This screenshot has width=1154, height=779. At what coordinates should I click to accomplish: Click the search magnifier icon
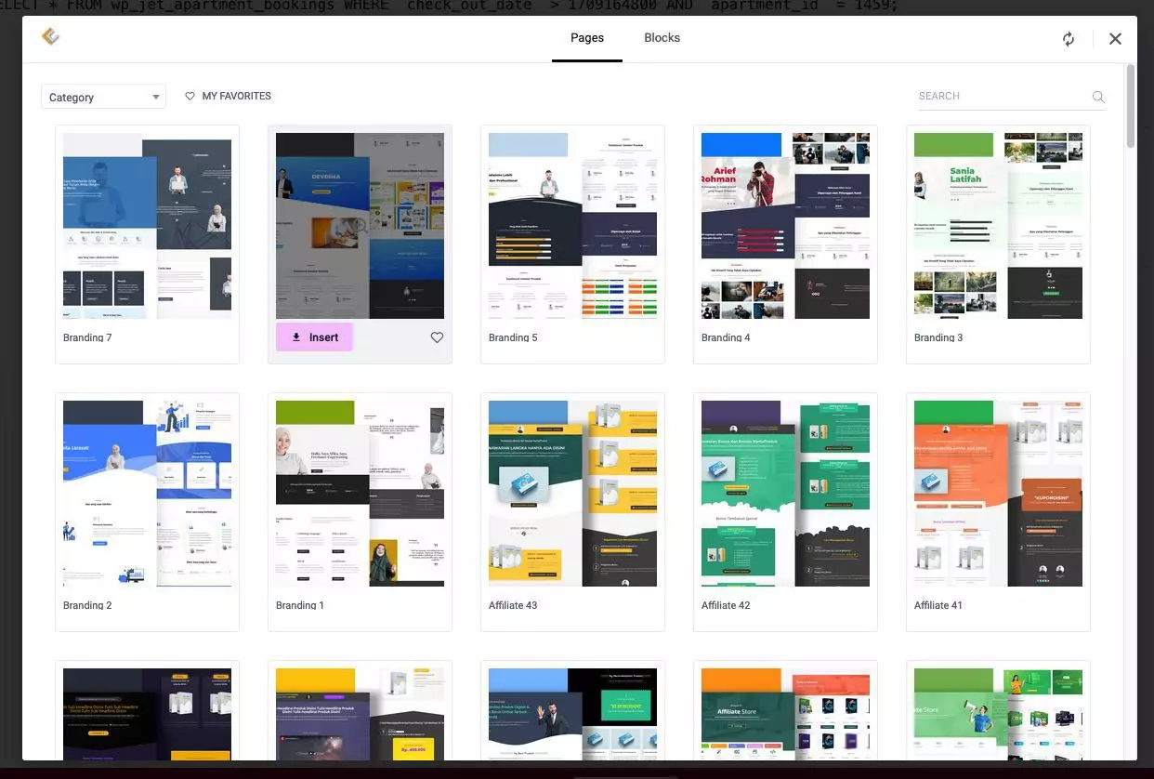[x=1098, y=97]
